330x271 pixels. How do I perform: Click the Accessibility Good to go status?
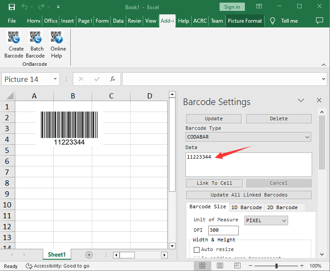pos(58,266)
